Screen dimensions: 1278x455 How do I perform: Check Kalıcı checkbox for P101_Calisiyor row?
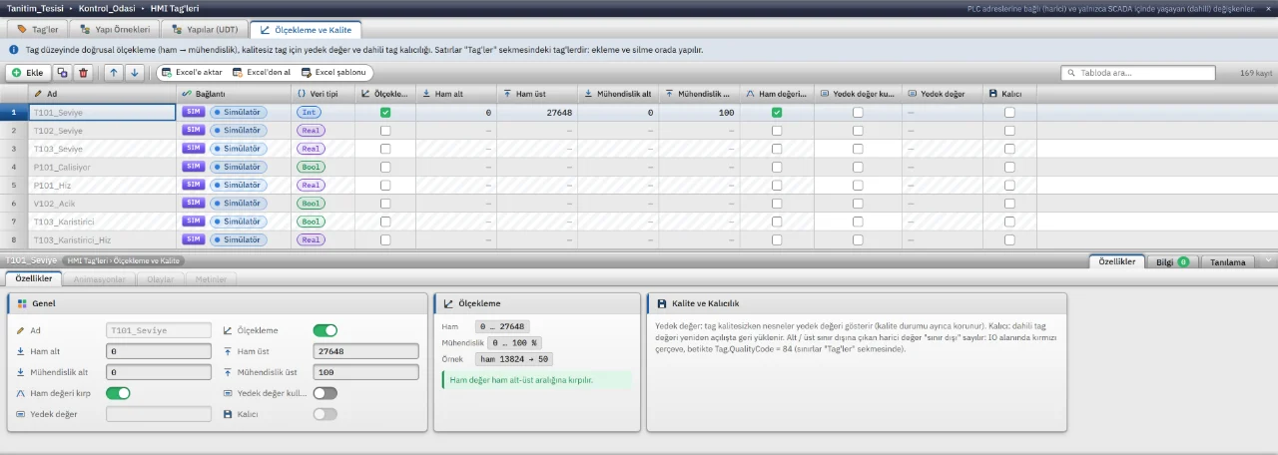[x=1009, y=167]
